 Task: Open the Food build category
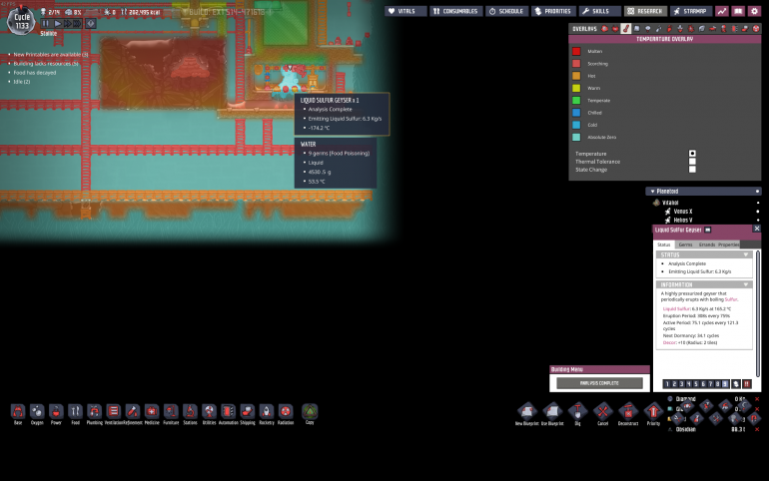point(76,412)
